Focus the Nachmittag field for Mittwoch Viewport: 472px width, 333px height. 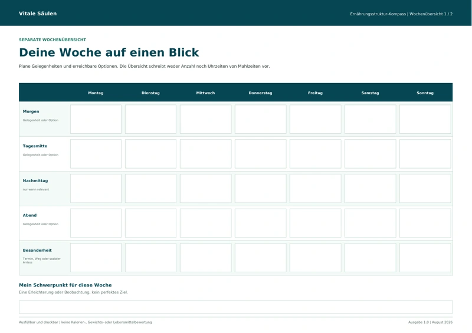coord(205,189)
